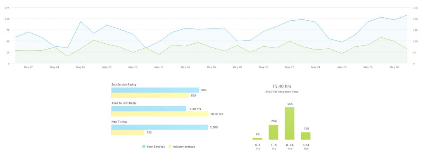Select the Industry average legend label
This screenshot has height=154, width=423.
tap(184, 147)
